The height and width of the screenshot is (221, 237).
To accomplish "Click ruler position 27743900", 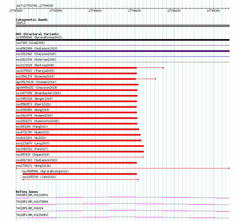I will [56, 11].
